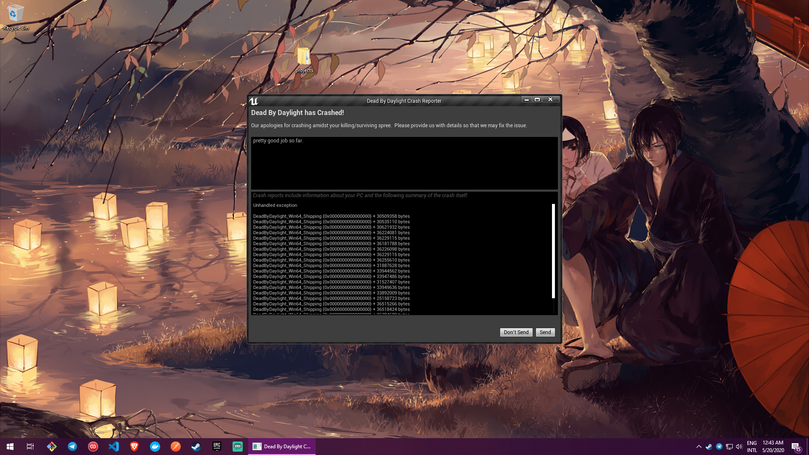
Task: Click the "Dead By Daylight has Crashed!" heading
Action: point(297,113)
